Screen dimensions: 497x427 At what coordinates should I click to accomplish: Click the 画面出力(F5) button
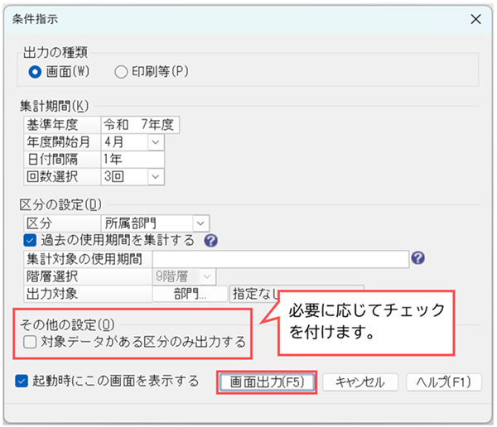coord(267,382)
